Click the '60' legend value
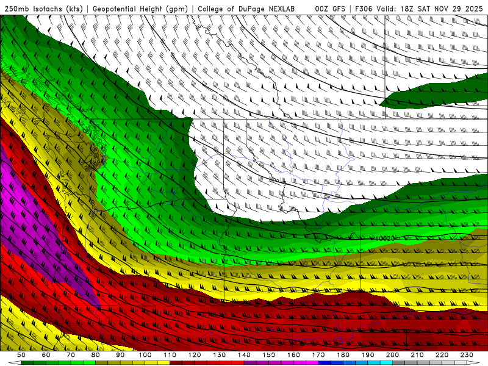488x366 pixels. pyautogui.click(x=46, y=355)
